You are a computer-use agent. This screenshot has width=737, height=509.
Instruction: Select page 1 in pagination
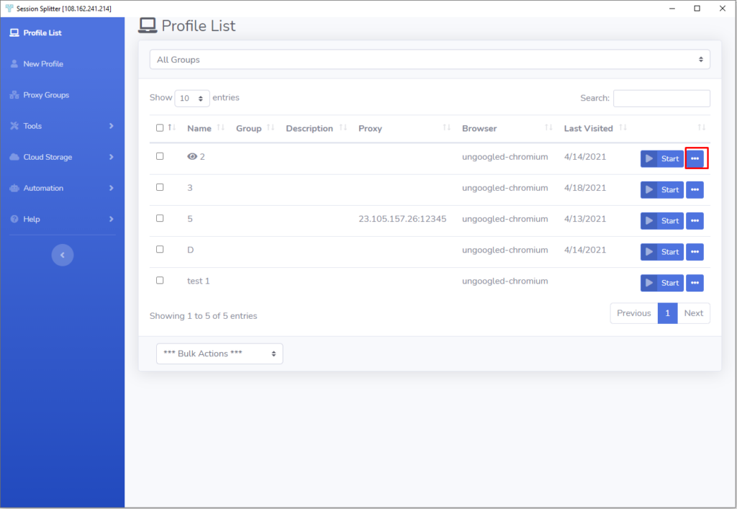667,313
